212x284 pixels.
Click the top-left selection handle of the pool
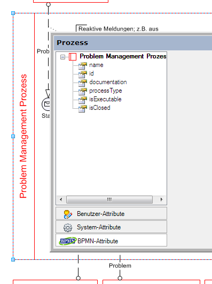coord(13,13)
